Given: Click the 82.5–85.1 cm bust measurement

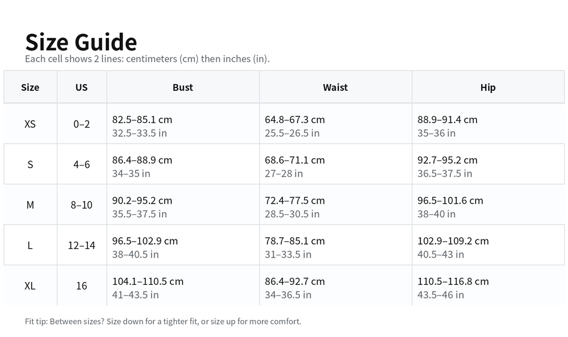Looking at the screenshot, I should coord(142,120).
